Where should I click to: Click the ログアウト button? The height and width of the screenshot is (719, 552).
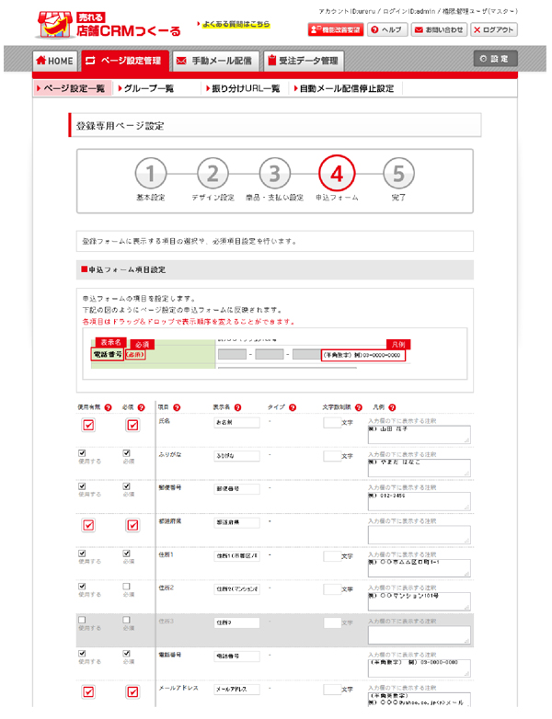click(x=495, y=29)
